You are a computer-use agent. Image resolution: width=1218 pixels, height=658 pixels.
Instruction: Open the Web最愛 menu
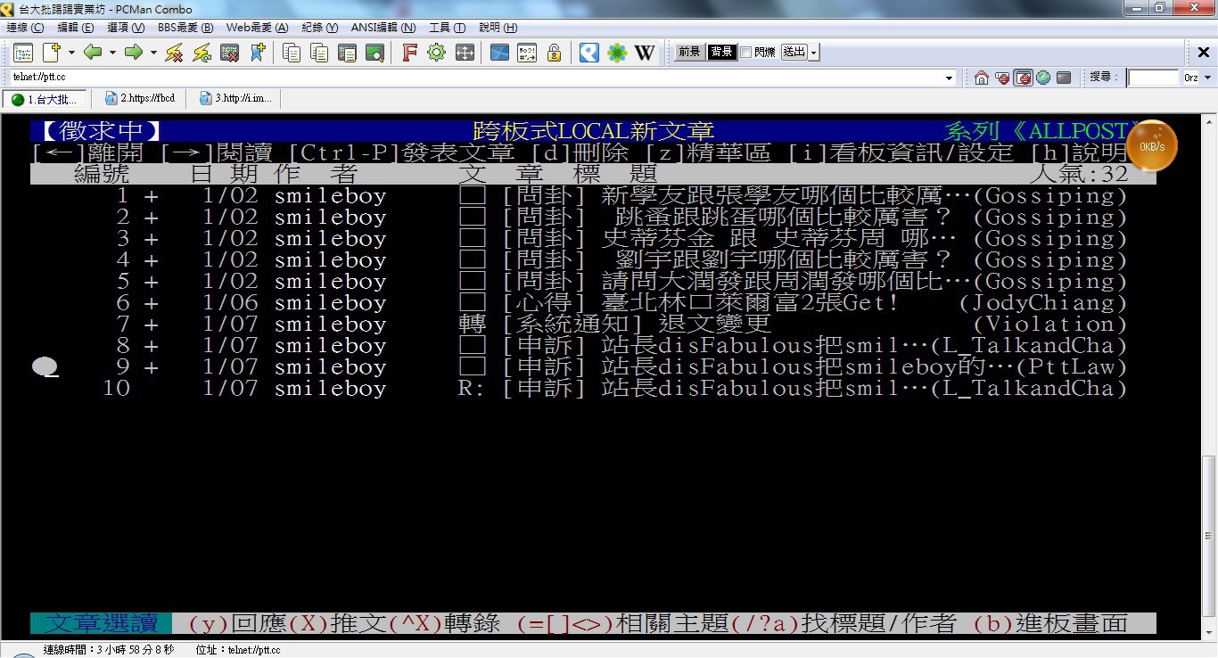pyautogui.click(x=257, y=28)
